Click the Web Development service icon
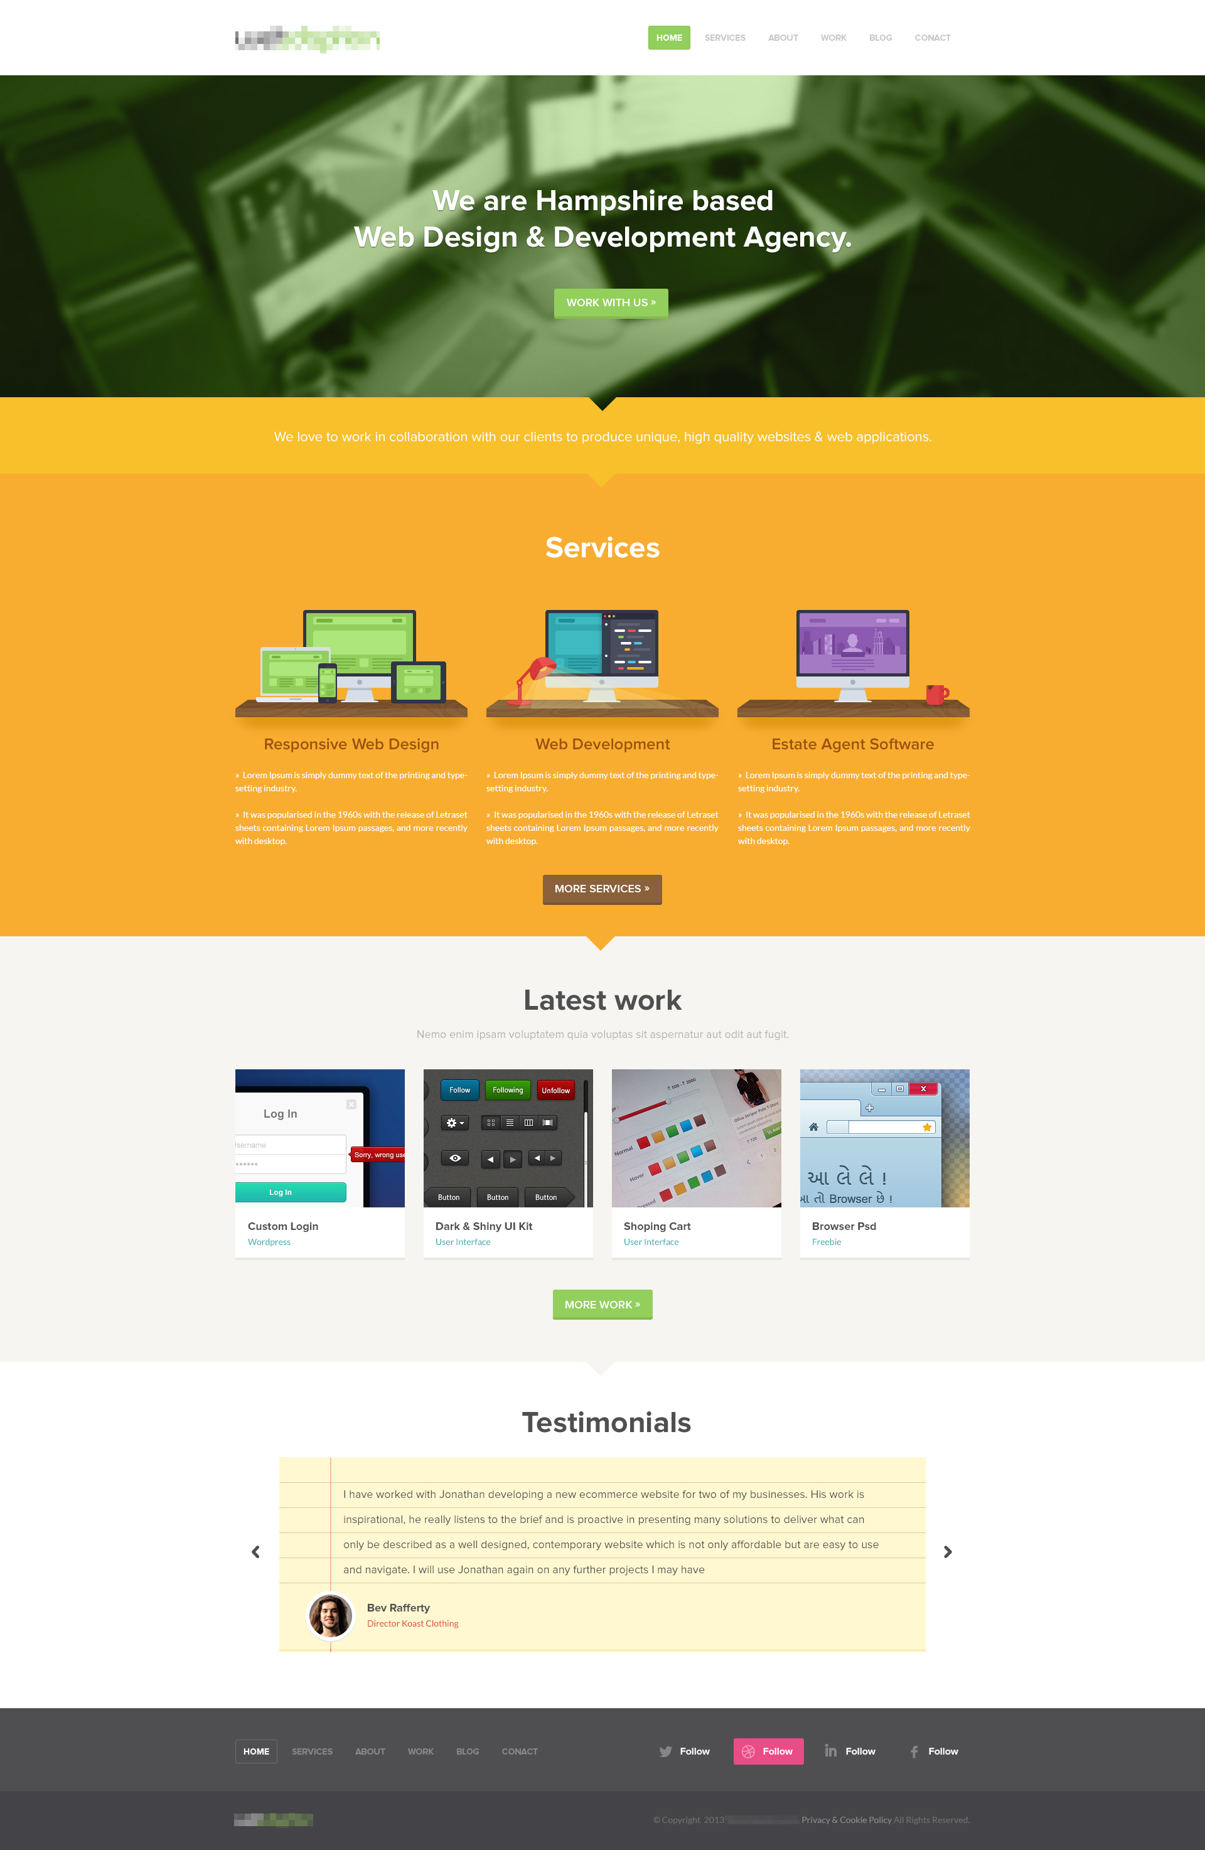Viewport: 1205px width, 1850px height. 602,660
